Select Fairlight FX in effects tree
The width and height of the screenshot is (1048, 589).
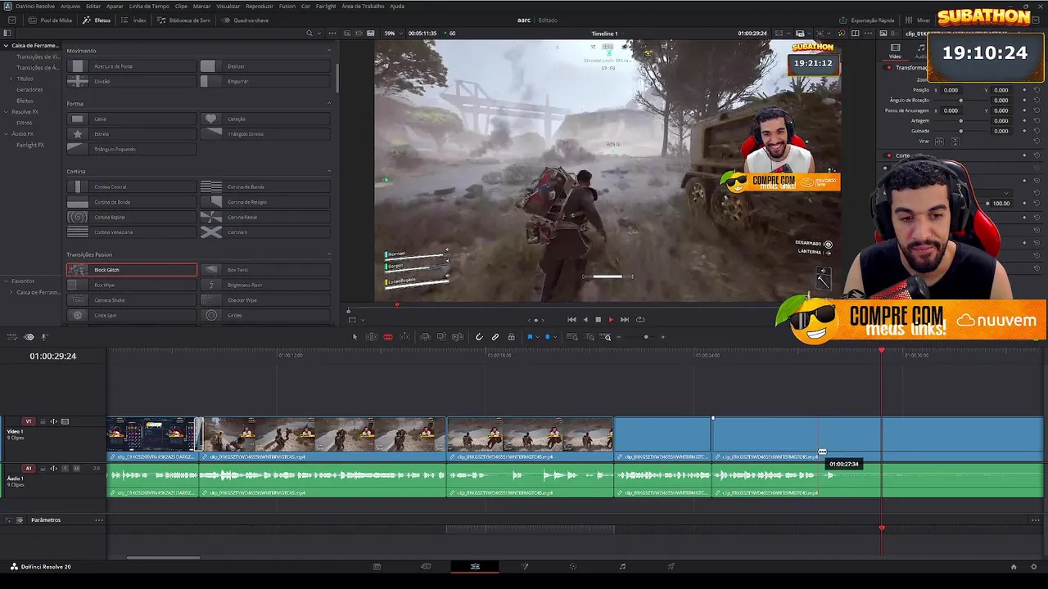(30, 145)
